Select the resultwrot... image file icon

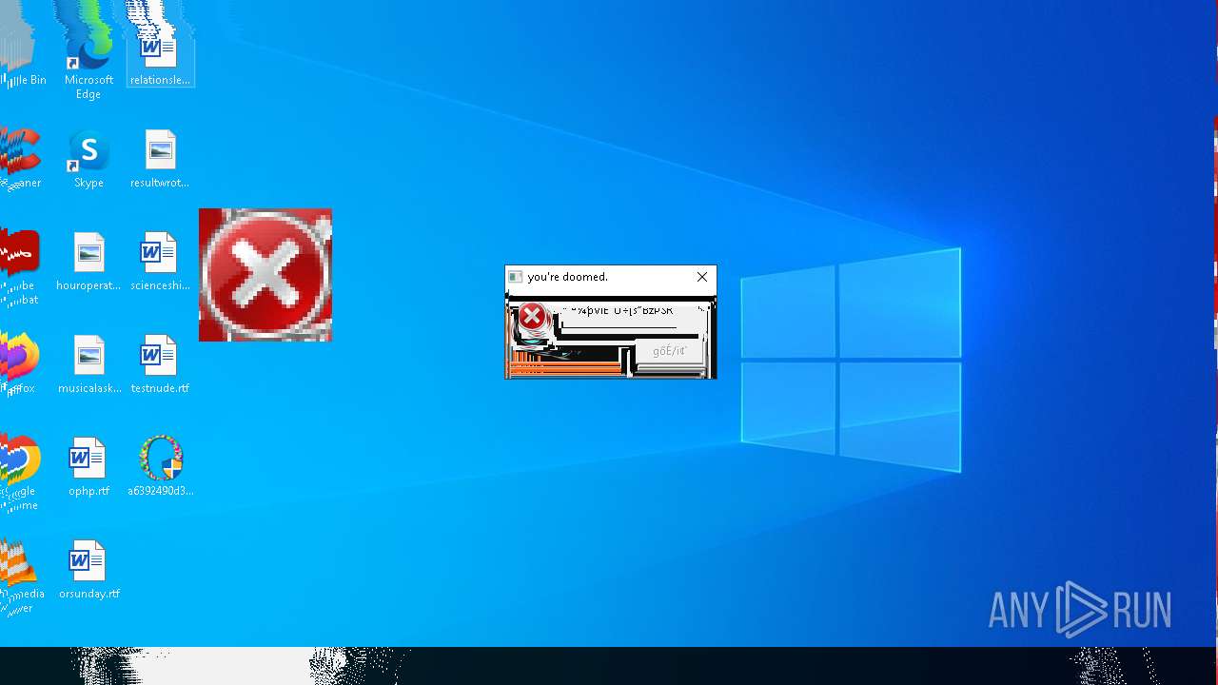[x=160, y=158]
